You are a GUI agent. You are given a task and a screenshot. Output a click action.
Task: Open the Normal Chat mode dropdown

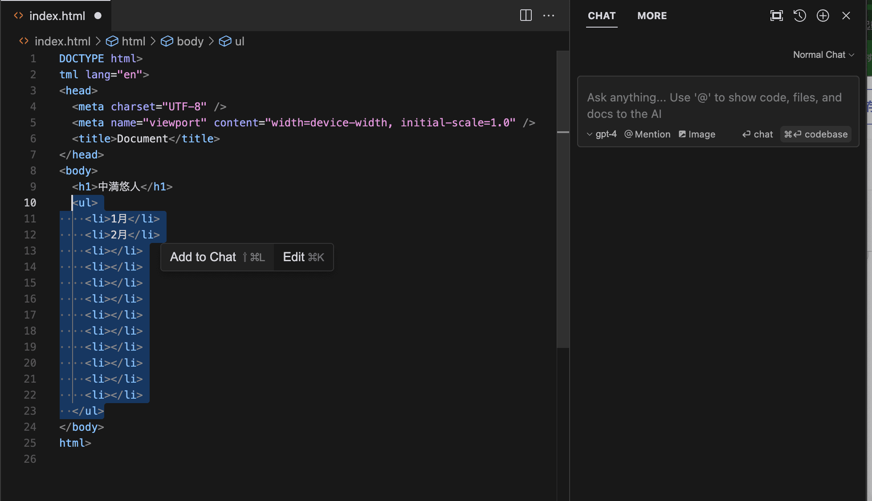click(823, 55)
